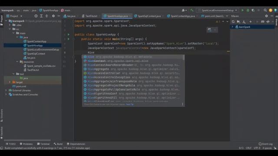The width and height of the screenshot is (278, 156).
Task: Open run configuration dropdown SparkLocalEnvironmentSetup
Action: tap(218, 10)
